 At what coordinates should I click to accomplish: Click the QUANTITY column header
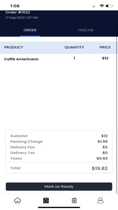74,47
